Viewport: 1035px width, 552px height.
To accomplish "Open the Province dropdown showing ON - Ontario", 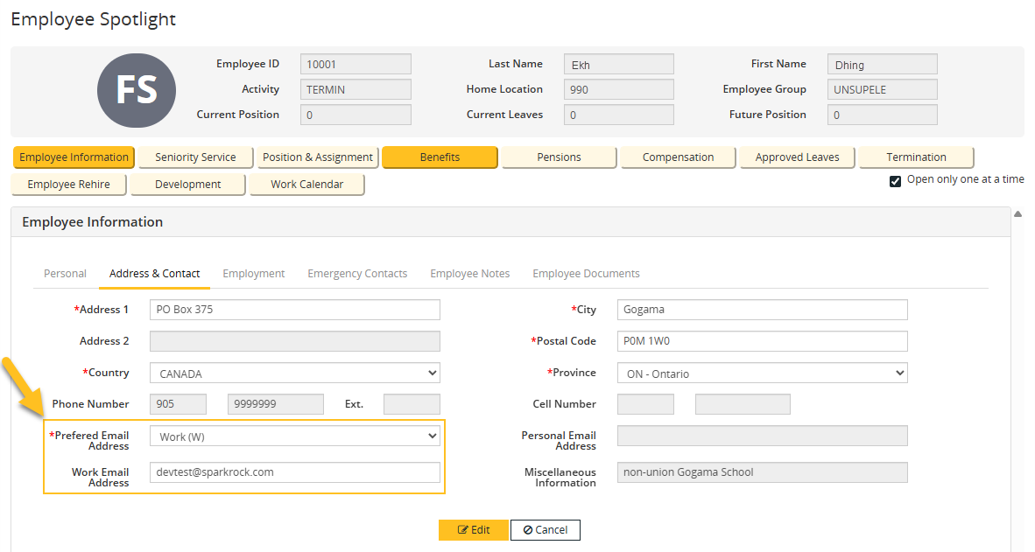I will [x=762, y=372].
